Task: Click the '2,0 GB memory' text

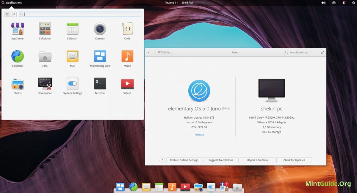Action: pyautogui.click(x=272, y=127)
